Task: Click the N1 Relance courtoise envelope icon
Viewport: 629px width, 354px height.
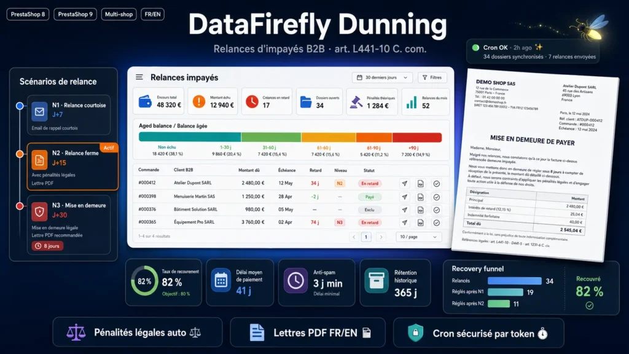Action: click(39, 112)
